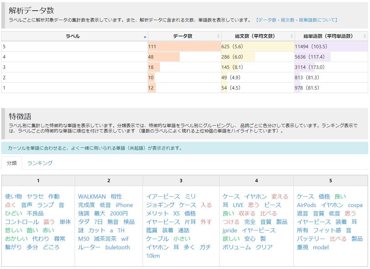The height and width of the screenshot is (269, 370).
Task: Click the green word ひどい in column 1
Action: point(13,214)
